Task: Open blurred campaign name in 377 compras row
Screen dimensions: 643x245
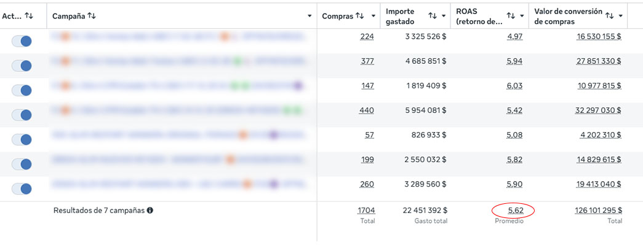Action: pyautogui.click(x=178, y=61)
